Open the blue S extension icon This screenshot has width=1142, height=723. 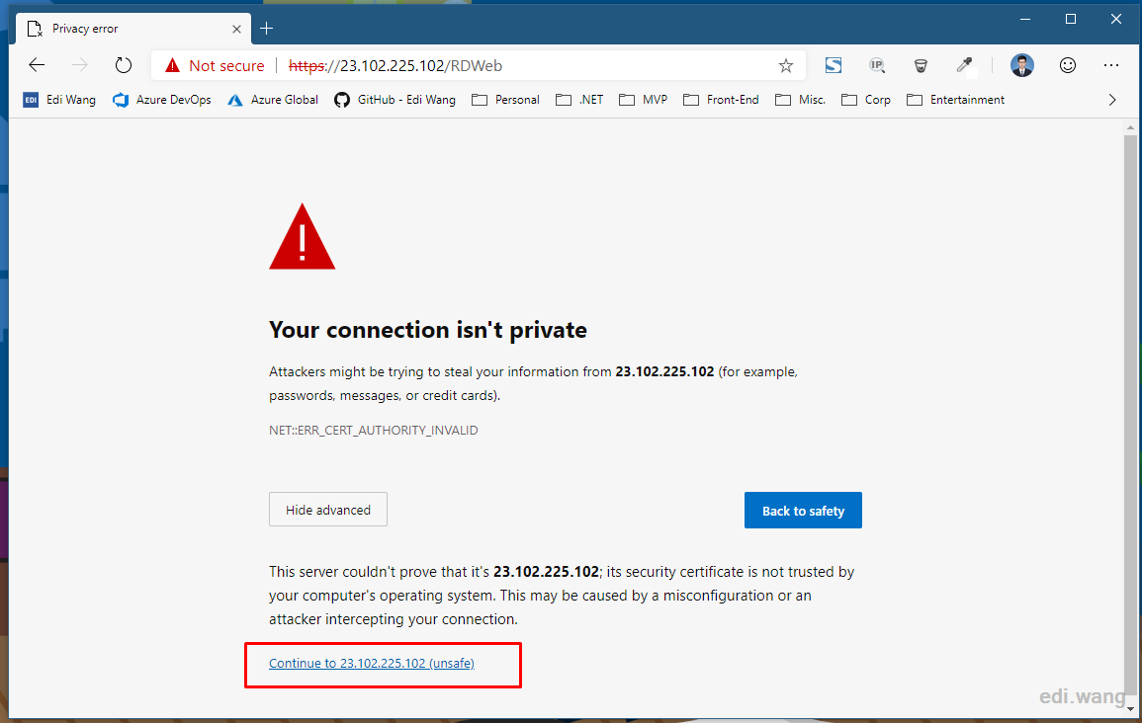(834, 65)
